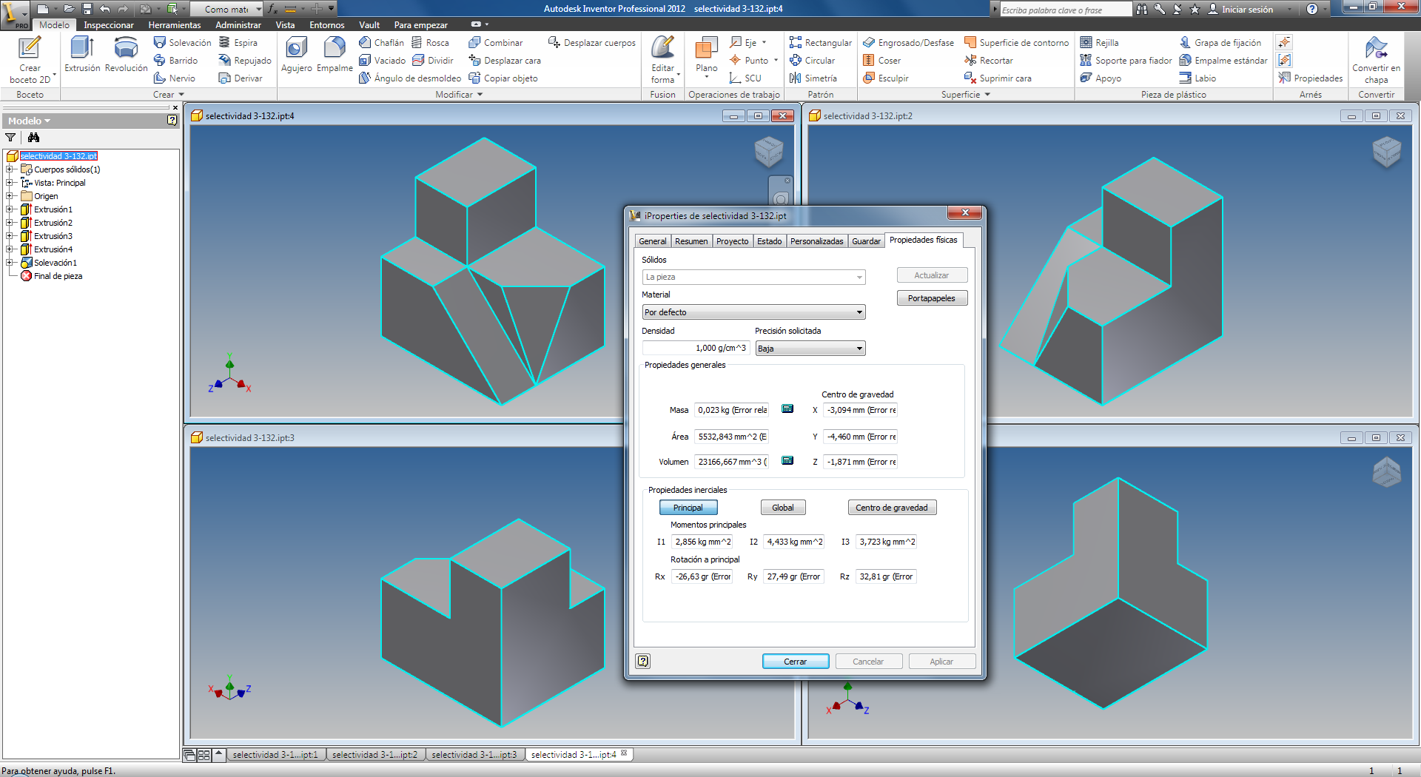The width and height of the screenshot is (1421, 777).
Task: Click Engrosado/Desfase tool
Action: 908,43
